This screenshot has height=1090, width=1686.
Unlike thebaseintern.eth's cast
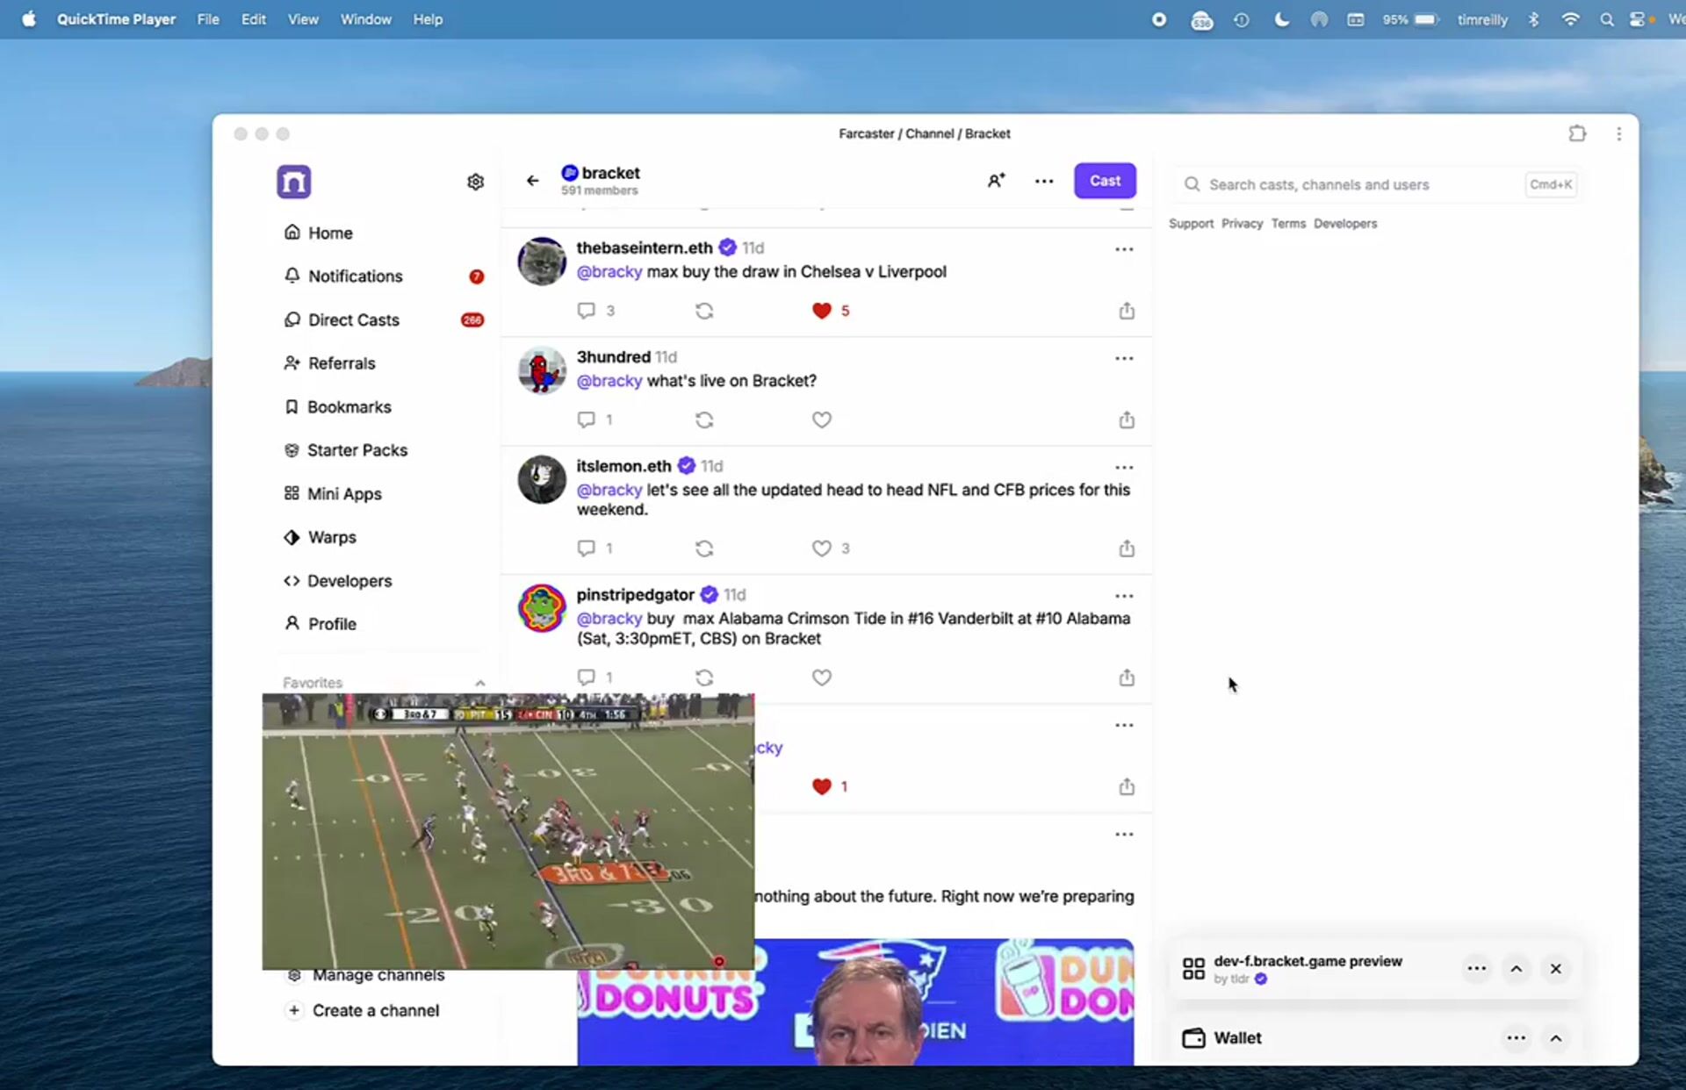(x=821, y=311)
